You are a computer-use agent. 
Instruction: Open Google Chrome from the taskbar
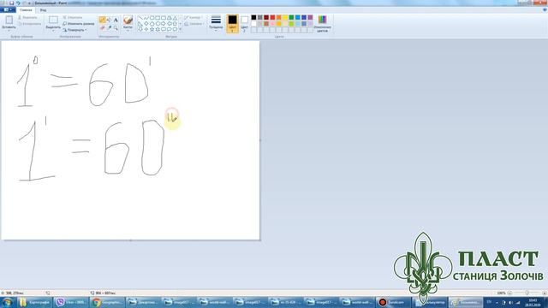coord(106,302)
